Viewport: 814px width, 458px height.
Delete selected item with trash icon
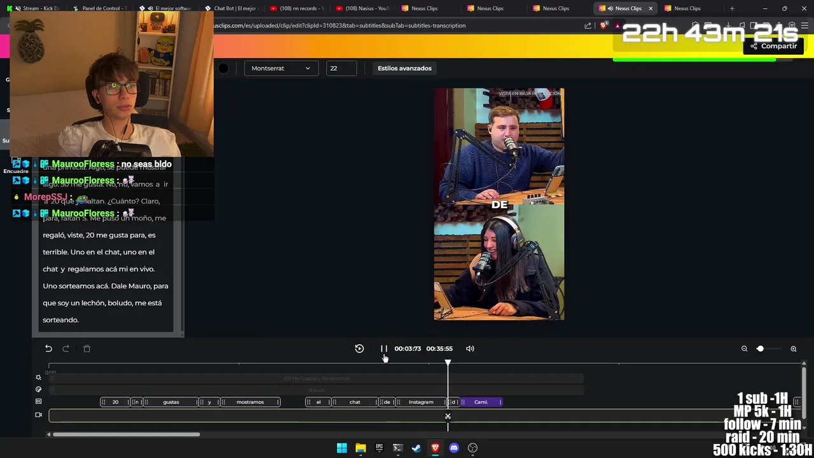(x=87, y=349)
